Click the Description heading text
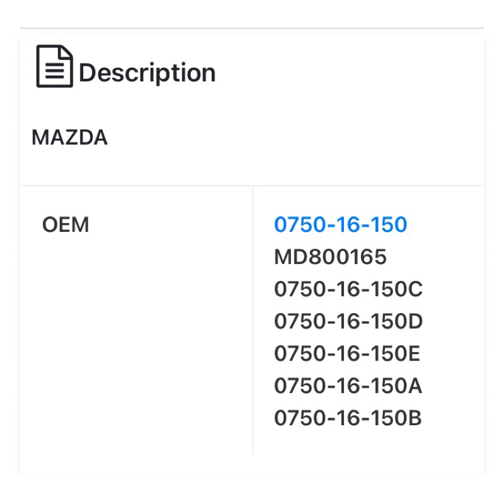504x504 pixels. pyautogui.click(x=147, y=73)
